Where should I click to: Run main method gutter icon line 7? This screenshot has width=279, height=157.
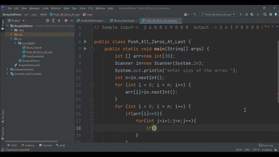click(x=85, y=48)
